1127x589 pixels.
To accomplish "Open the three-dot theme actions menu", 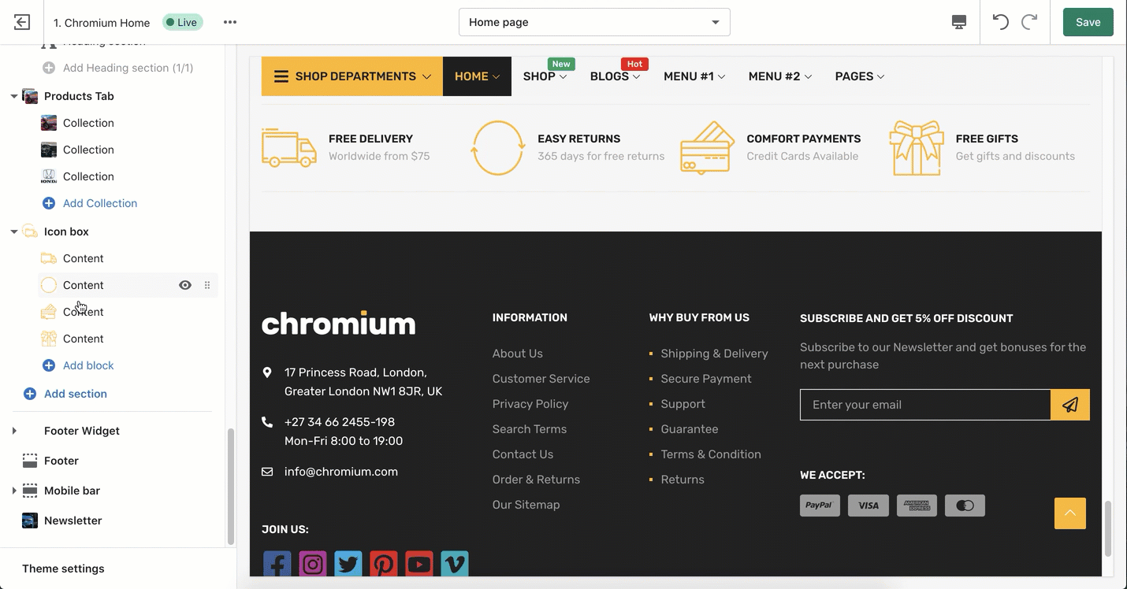I will pos(230,22).
